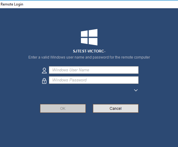This screenshot has height=147, width=178.
Task: Select the SJTEST-VICTORC- computer name label
Action: point(89,51)
